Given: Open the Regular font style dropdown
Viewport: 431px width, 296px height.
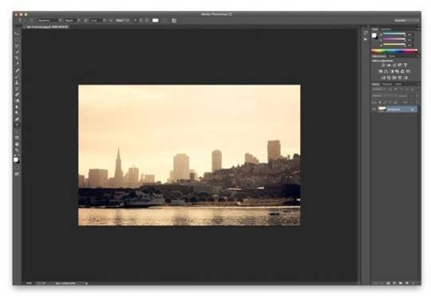Looking at the screenshot, I should [x=72, y=20].
